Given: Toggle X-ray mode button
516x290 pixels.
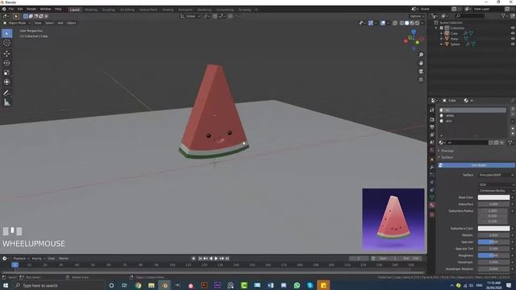Looking at the screenshot, I should 395,23.
